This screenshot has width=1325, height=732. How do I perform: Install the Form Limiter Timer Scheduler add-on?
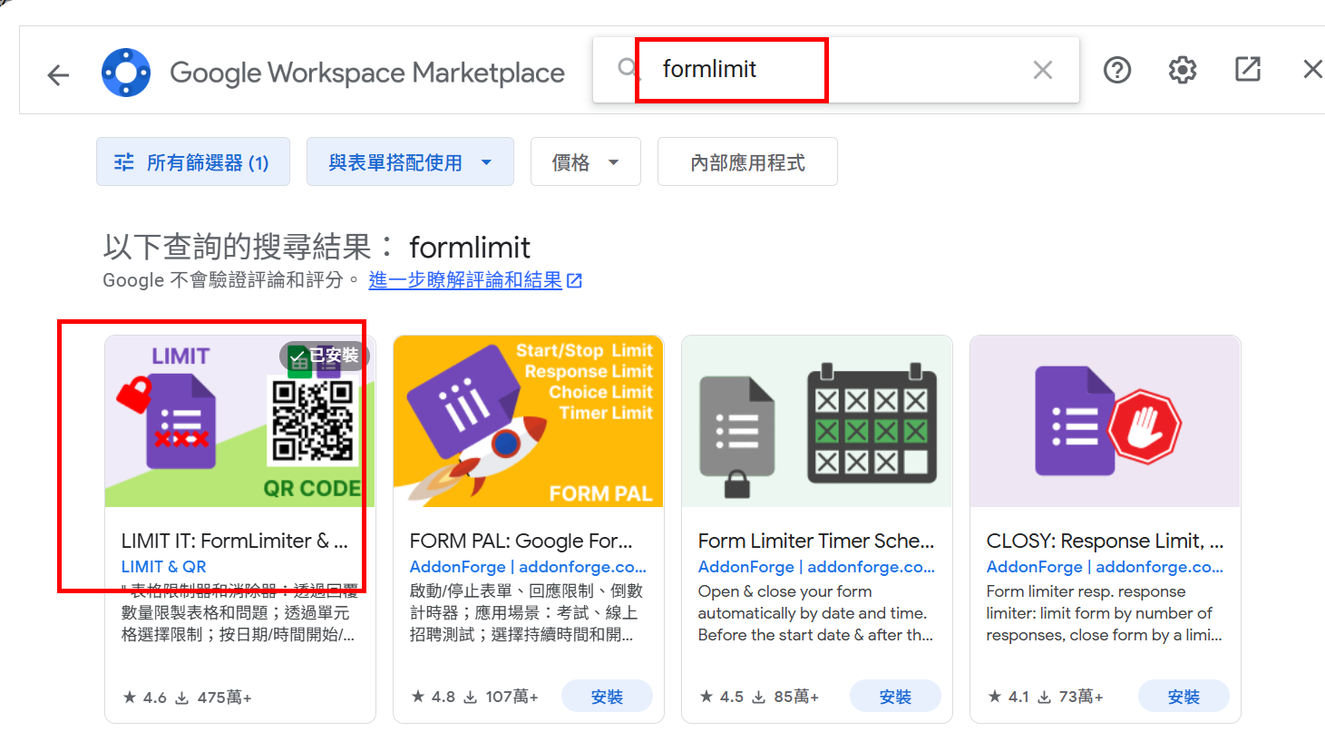pos(895,697)
